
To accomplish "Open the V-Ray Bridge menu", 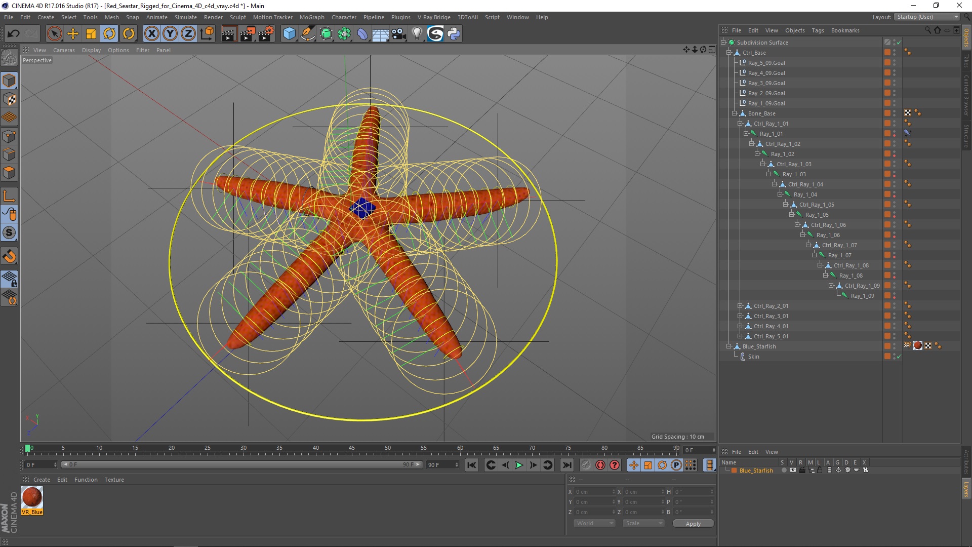I will [x=434, y=17].
